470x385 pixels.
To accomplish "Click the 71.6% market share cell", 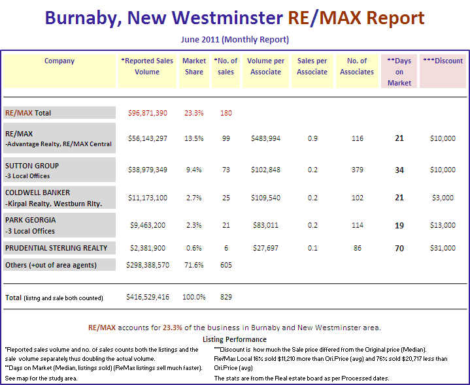I will pos(194,265).
